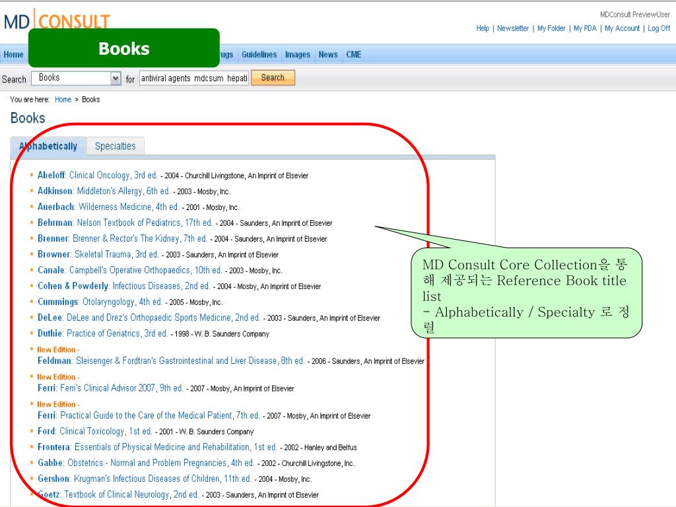The image size is (676, 507).
Task: Open Brenner & Rector's The Kidney
Action: 122,239
